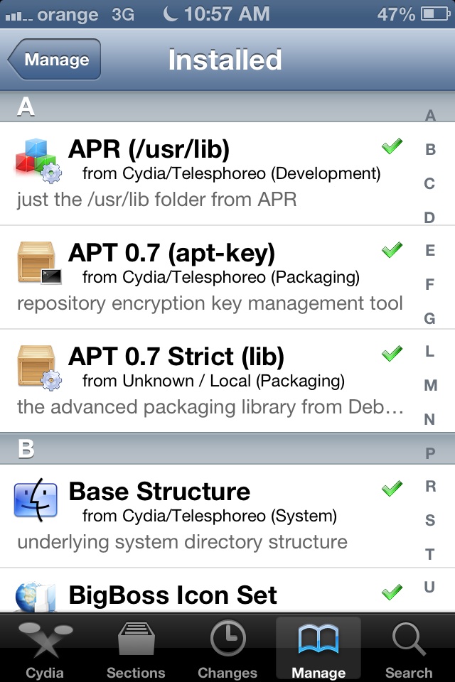Tap the battery indicator in status bar

point(435,14)
